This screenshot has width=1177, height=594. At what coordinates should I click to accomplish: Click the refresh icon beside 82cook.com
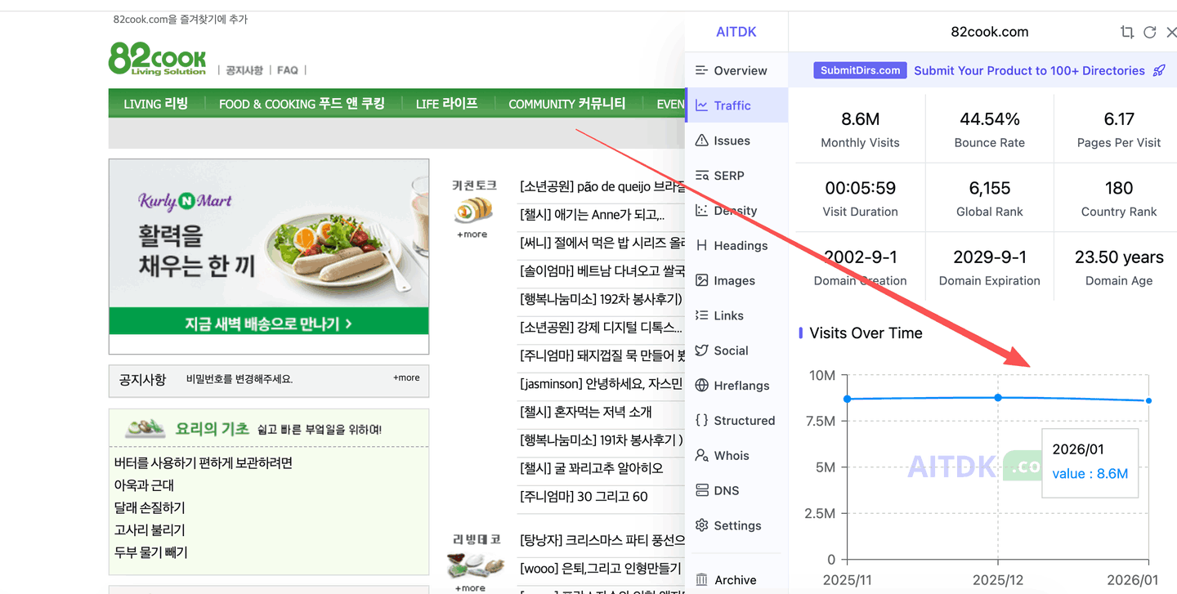(1149, 33)
